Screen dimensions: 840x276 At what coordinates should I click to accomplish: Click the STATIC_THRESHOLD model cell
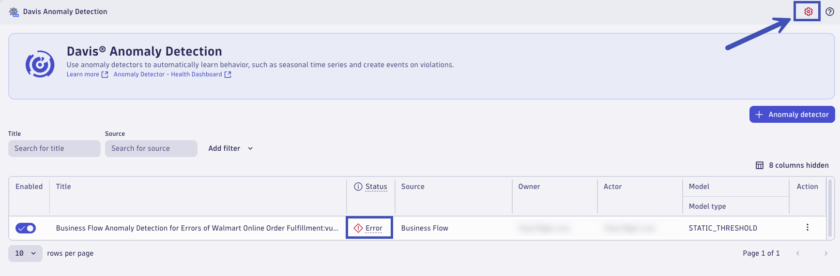(x=723, y=228)
